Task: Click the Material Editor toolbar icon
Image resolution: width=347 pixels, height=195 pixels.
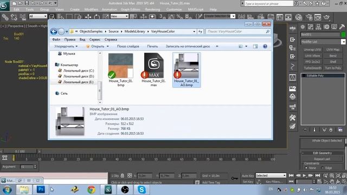Action: [x=299, y=17]
